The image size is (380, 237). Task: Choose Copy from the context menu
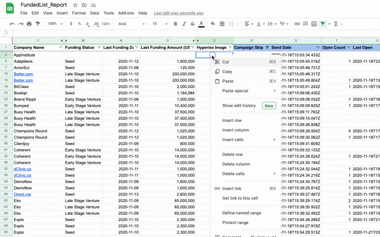pyautogui.click(x=246, y=72)
